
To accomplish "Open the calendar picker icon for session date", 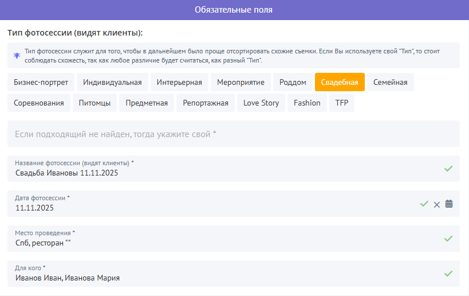I will coord(449,204).
